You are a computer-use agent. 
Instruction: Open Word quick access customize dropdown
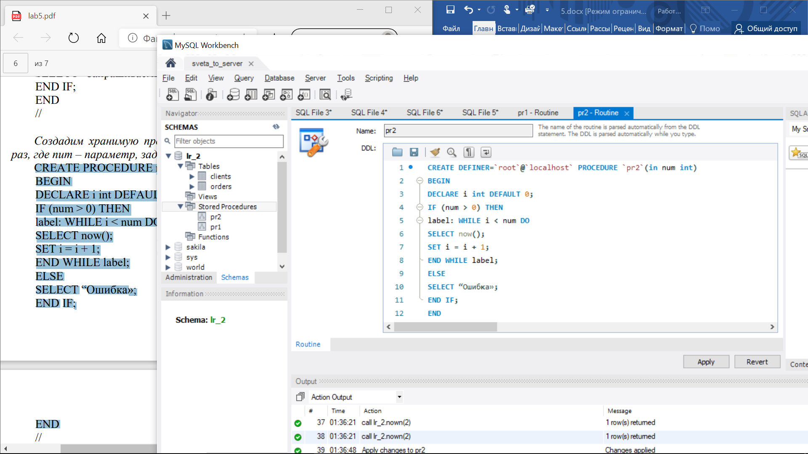547,10
